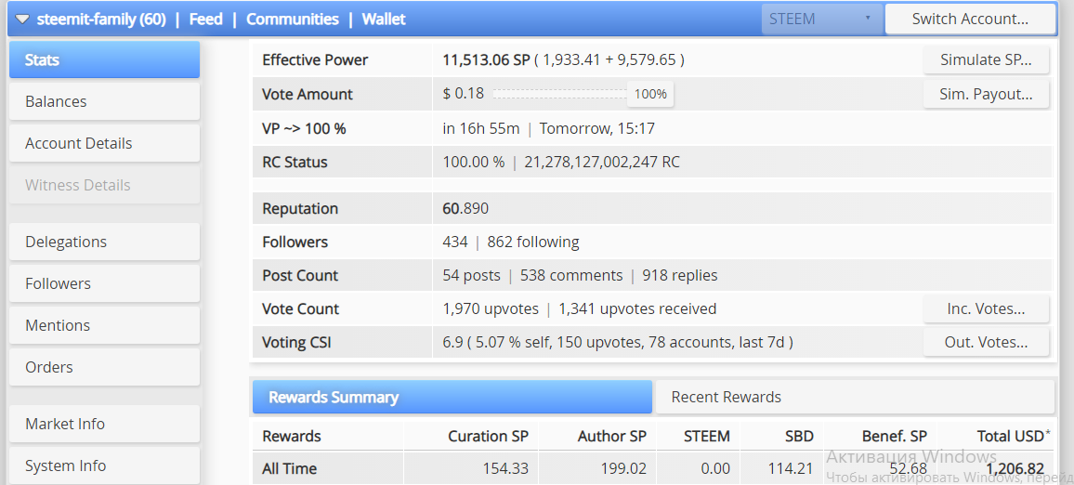Click the Out. Votes button

click(986, 343)
